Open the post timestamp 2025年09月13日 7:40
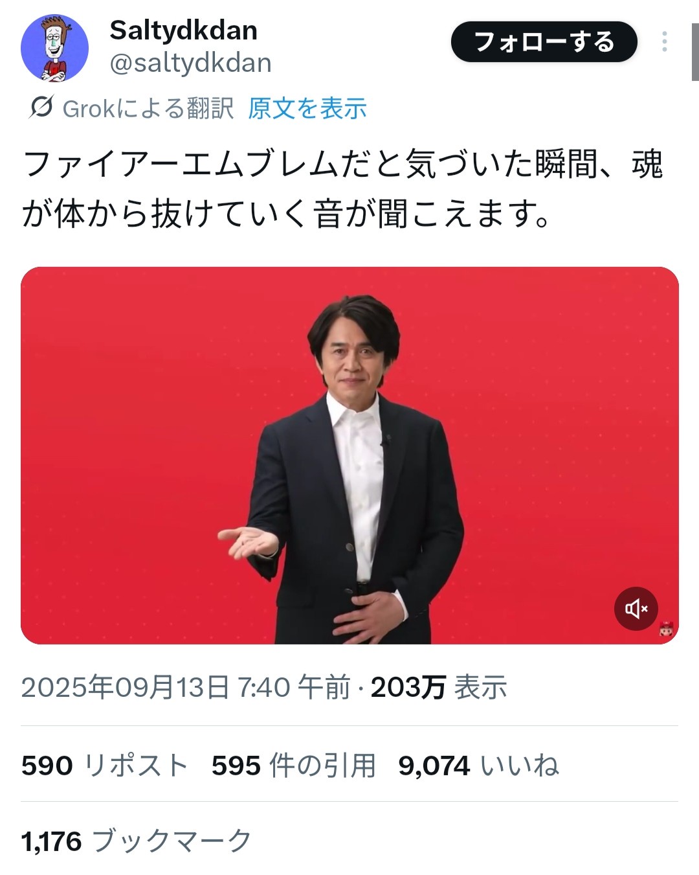Viewport: 699px width, 875px height. [186, 687]
